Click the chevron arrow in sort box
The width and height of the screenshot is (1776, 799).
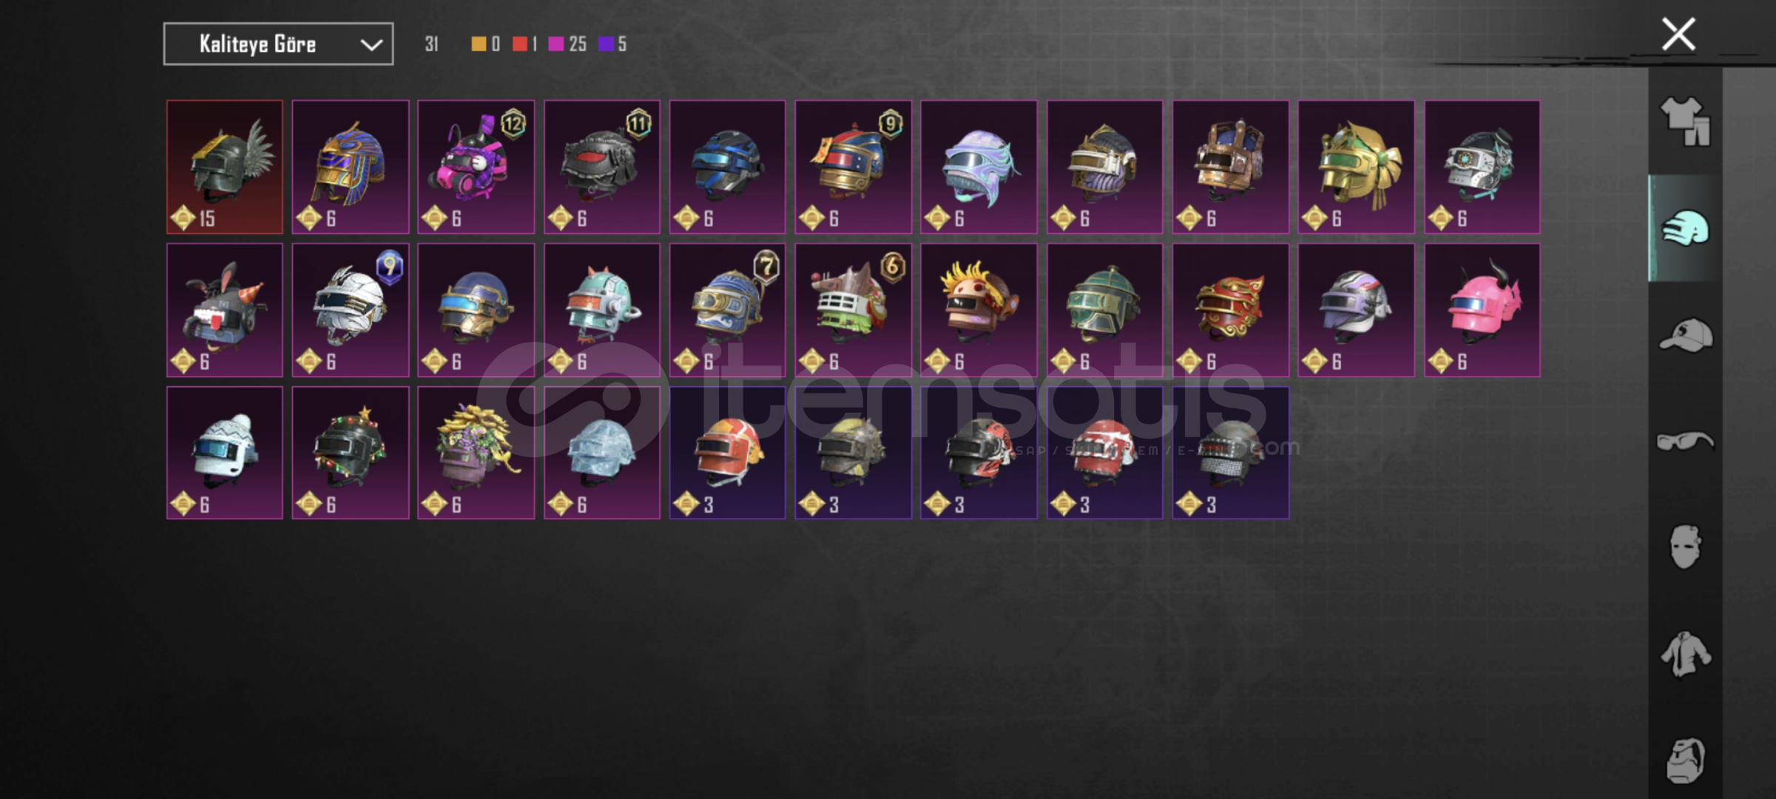(x=371, y=45)
